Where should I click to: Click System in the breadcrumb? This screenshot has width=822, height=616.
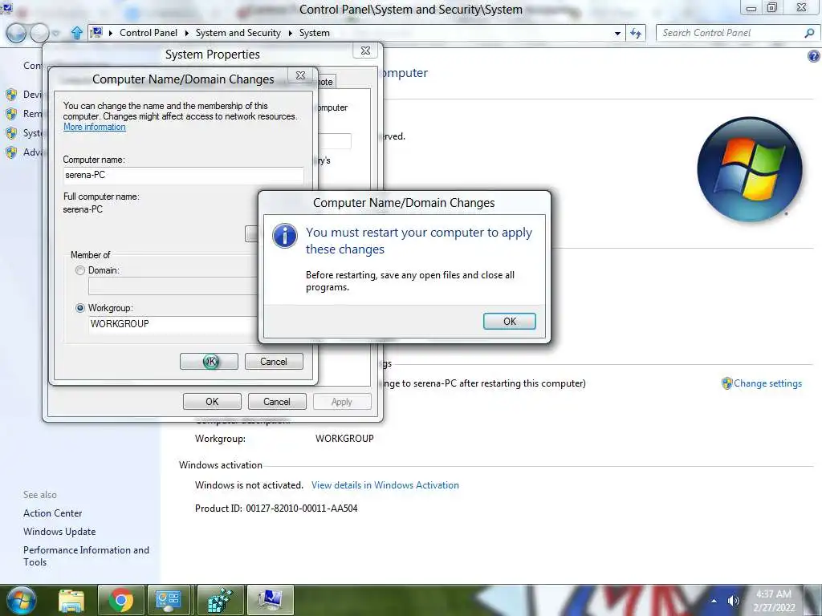click(315, 33)
